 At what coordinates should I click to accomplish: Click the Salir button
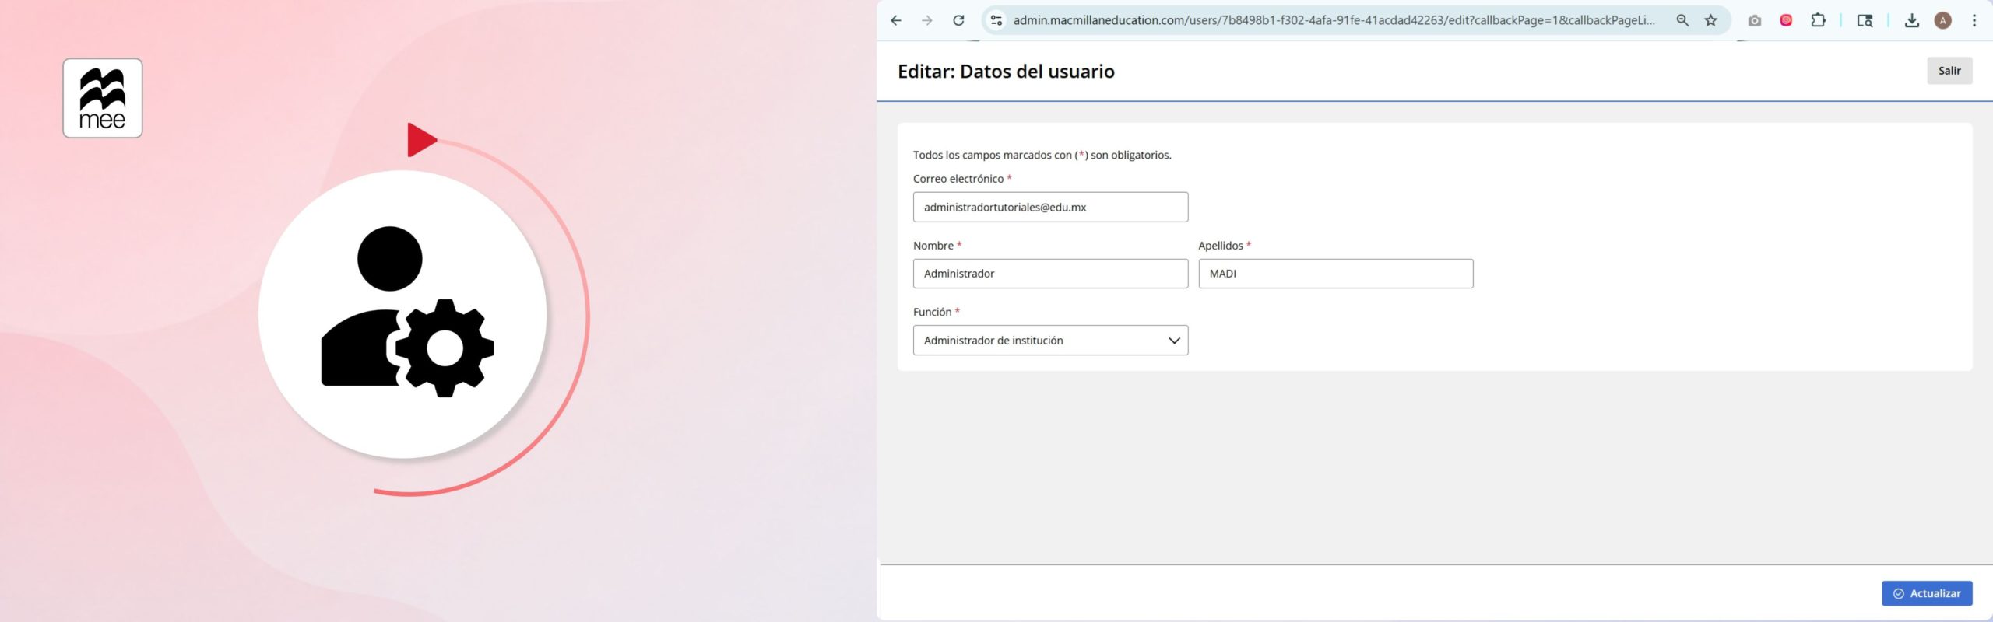[1949, 71]
